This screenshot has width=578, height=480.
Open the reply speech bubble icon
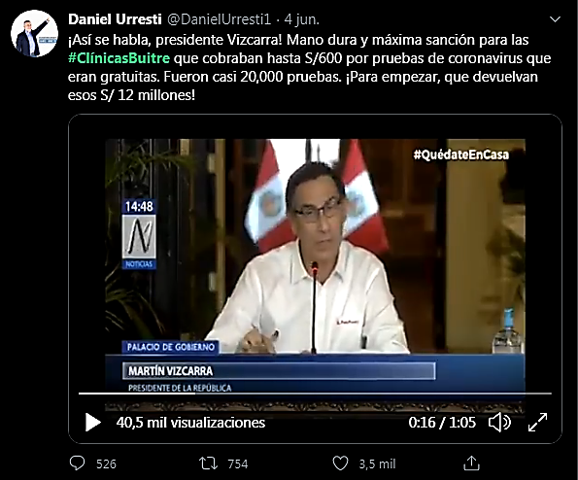tap(77, 463)
